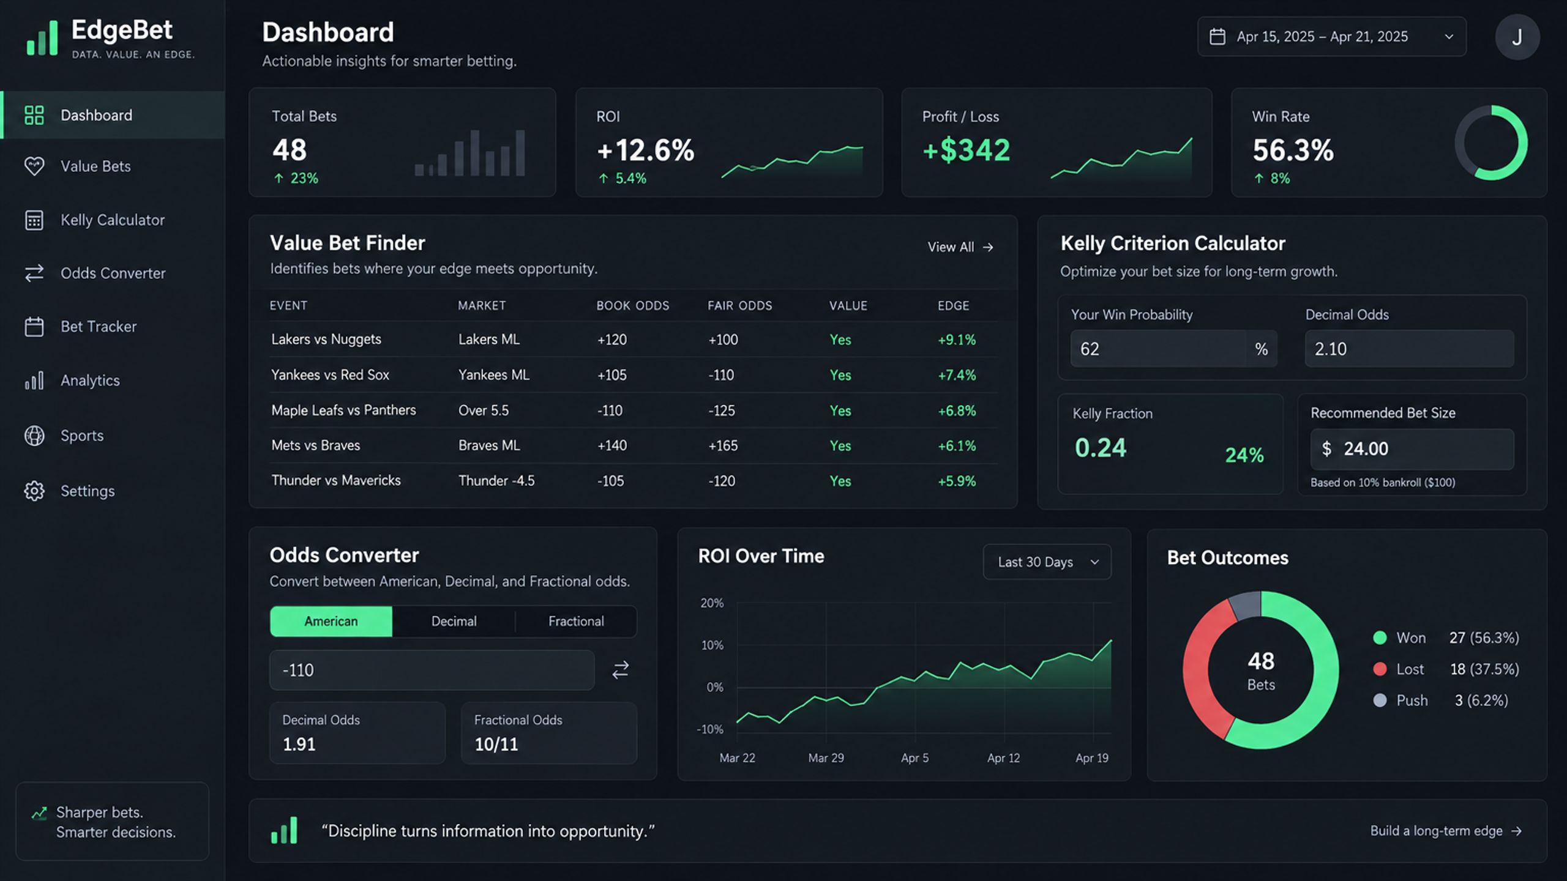
Task: Select Dashboard in the sidebar menu
Action: [113, 115]
